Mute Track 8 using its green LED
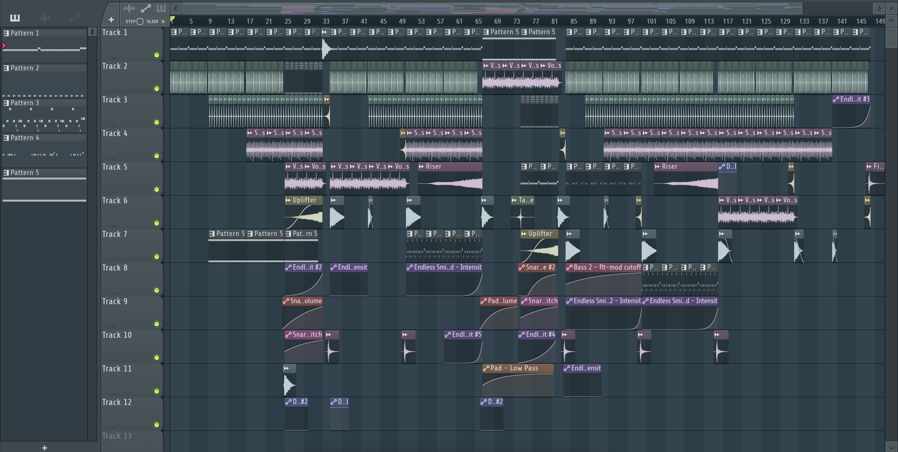This screenshot has width=898, height=452. [x=157, y=290]
